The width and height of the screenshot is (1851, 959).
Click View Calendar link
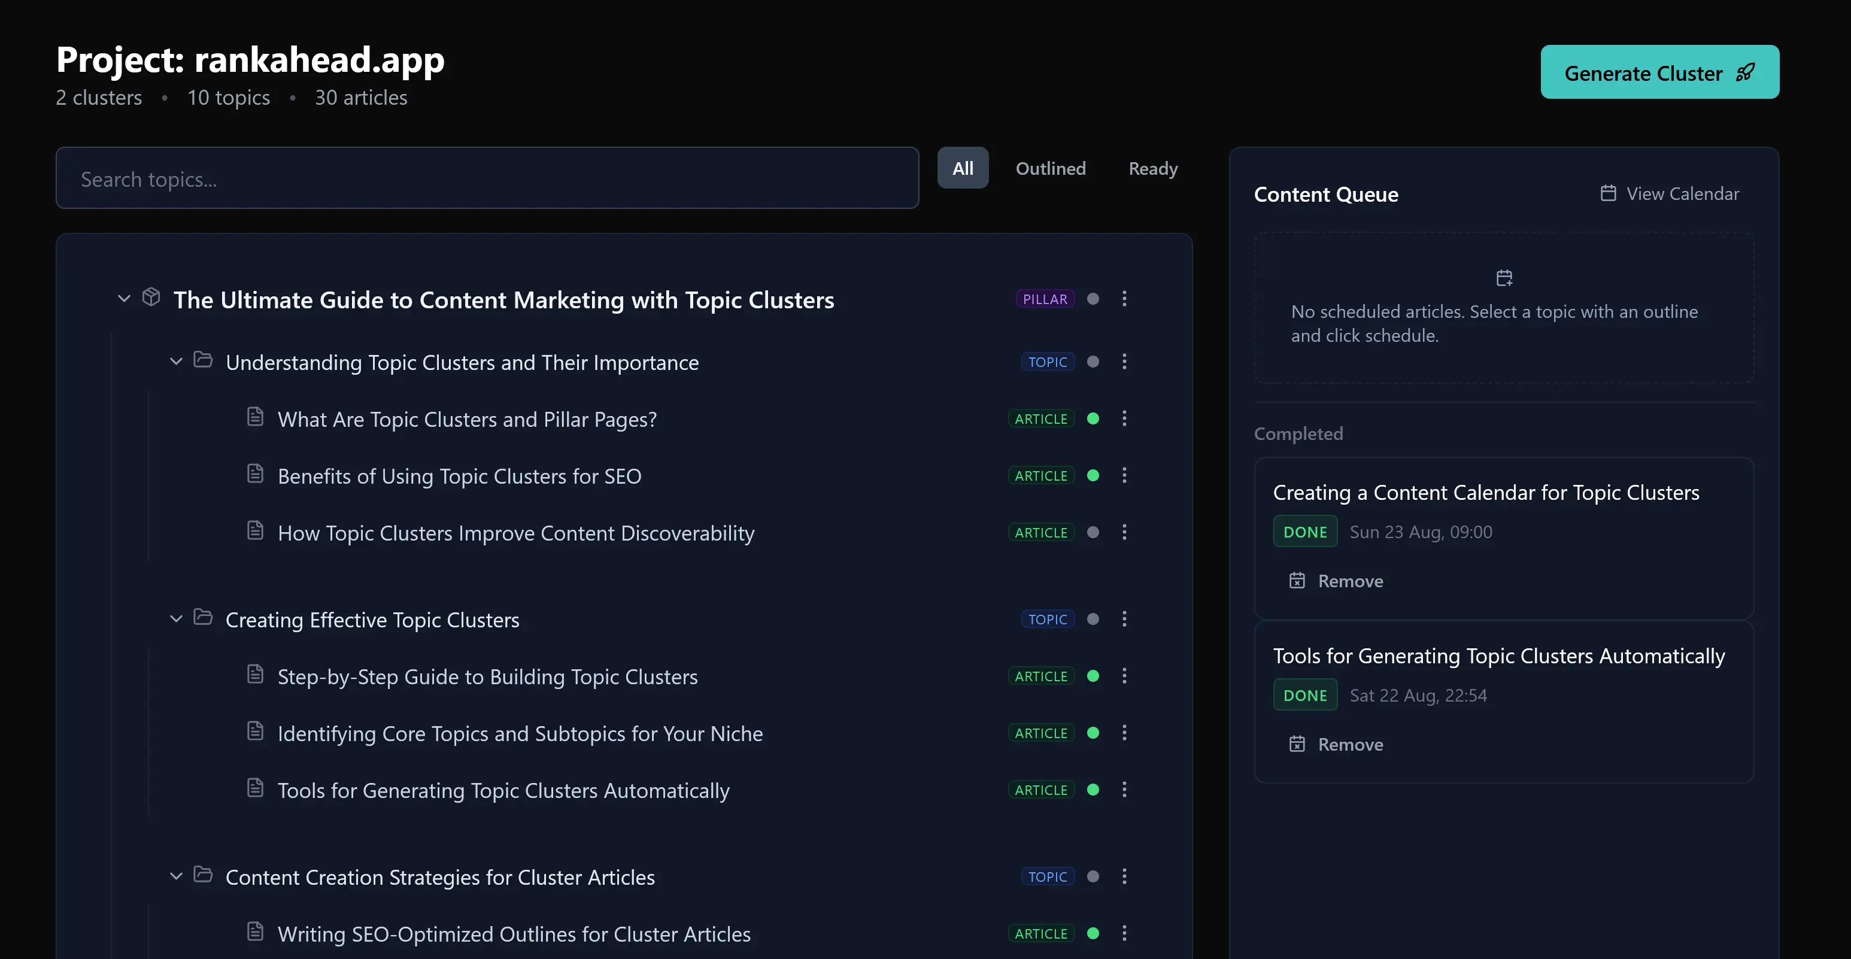pos(1669,193)
